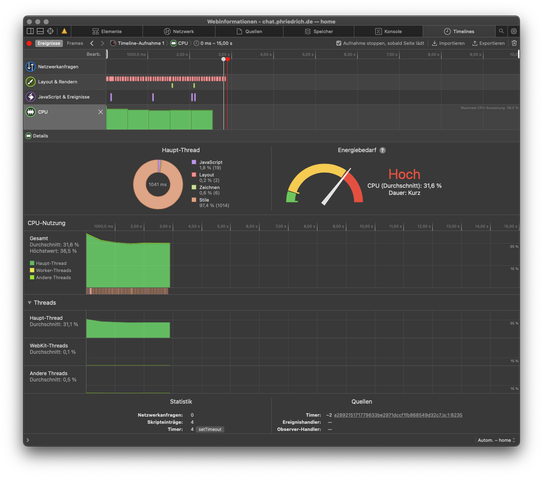Open the a289215...js:1:8235 source link
This screenshot has height=477, width=543.
click(x=398, y=415)
